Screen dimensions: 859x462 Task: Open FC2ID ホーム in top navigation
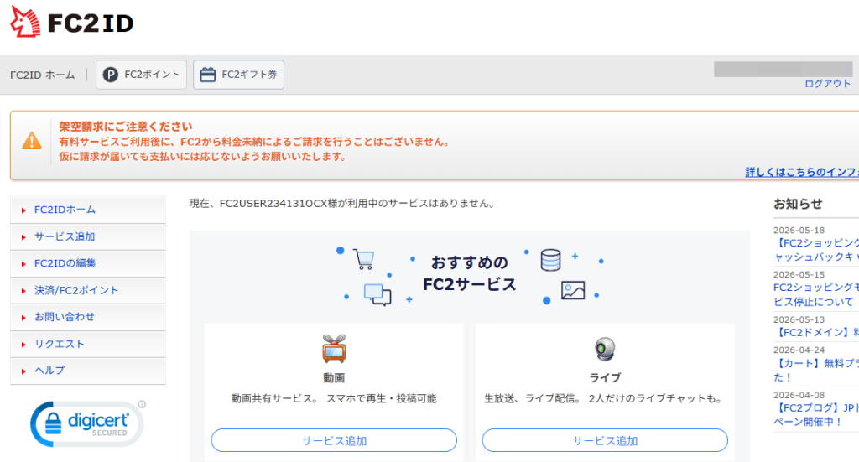(42, 75)
